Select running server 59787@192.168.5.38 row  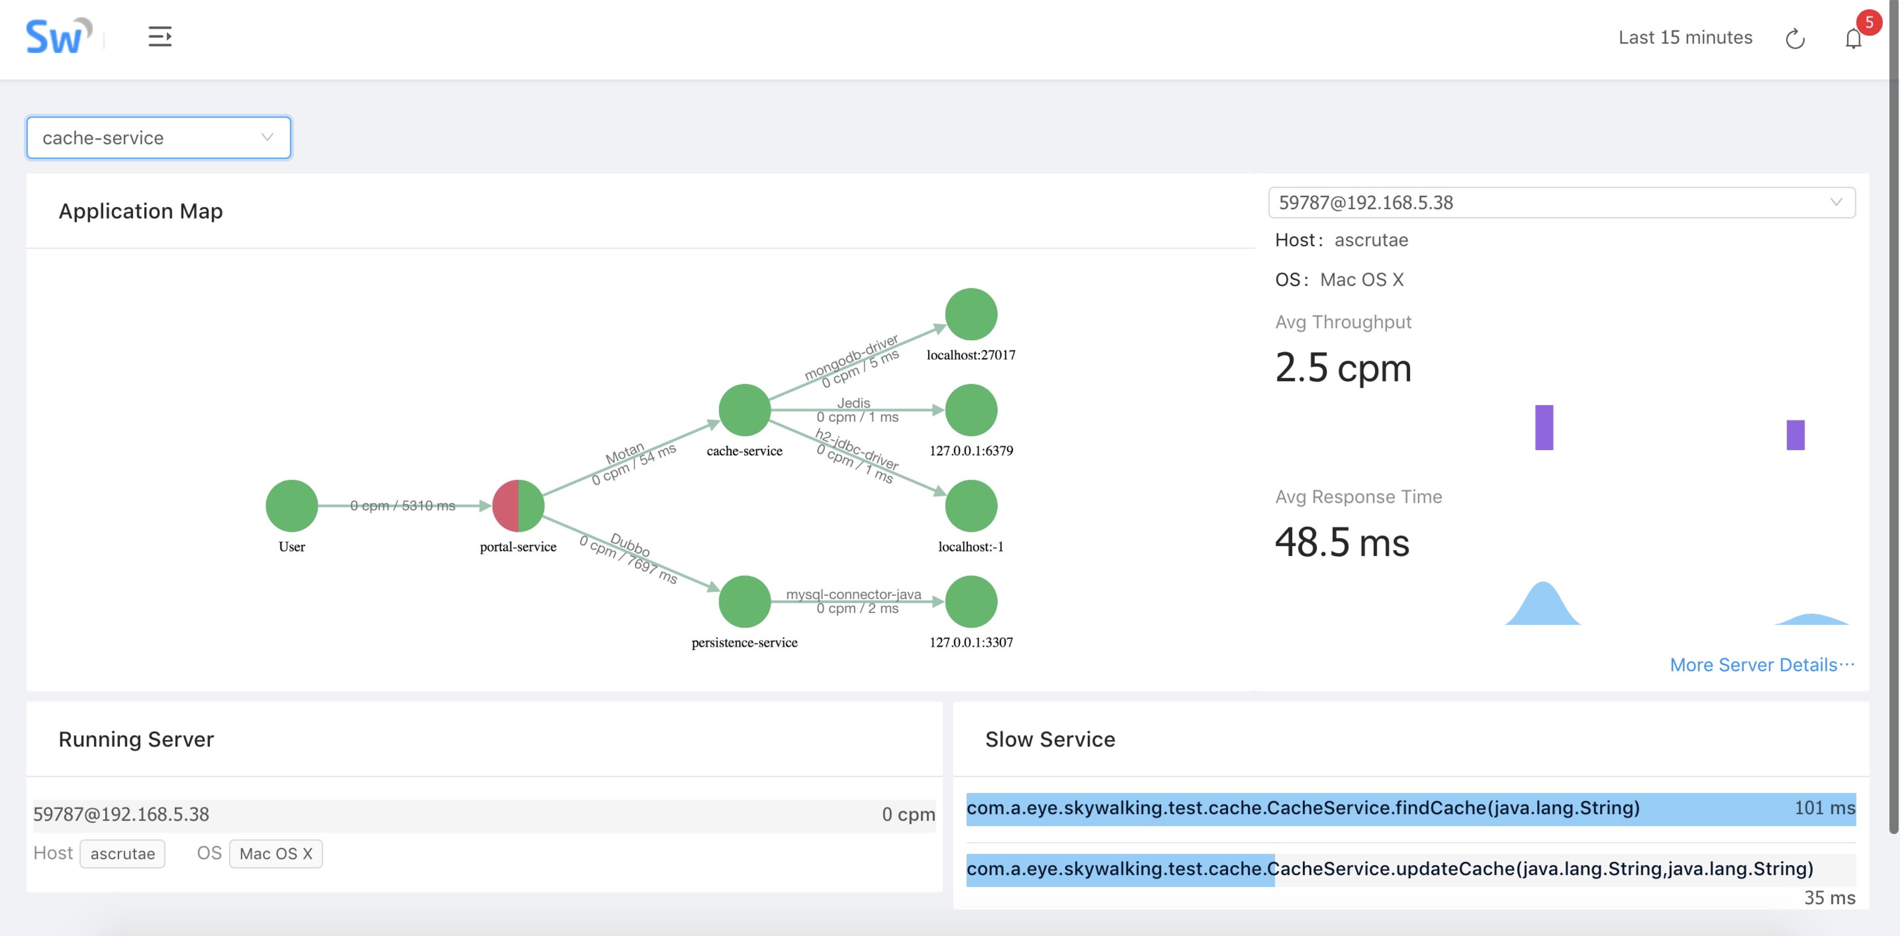click(x=484, y=814)
